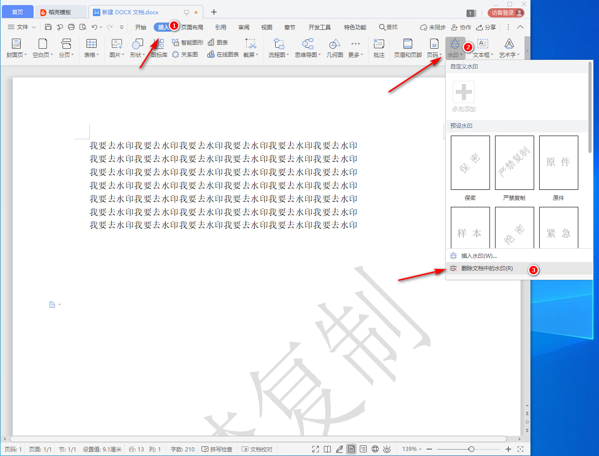Screen dimensions: 599x456
Task: Choose the 严禁复制 preset watermark thumbnail
Action: click(514, 163)
